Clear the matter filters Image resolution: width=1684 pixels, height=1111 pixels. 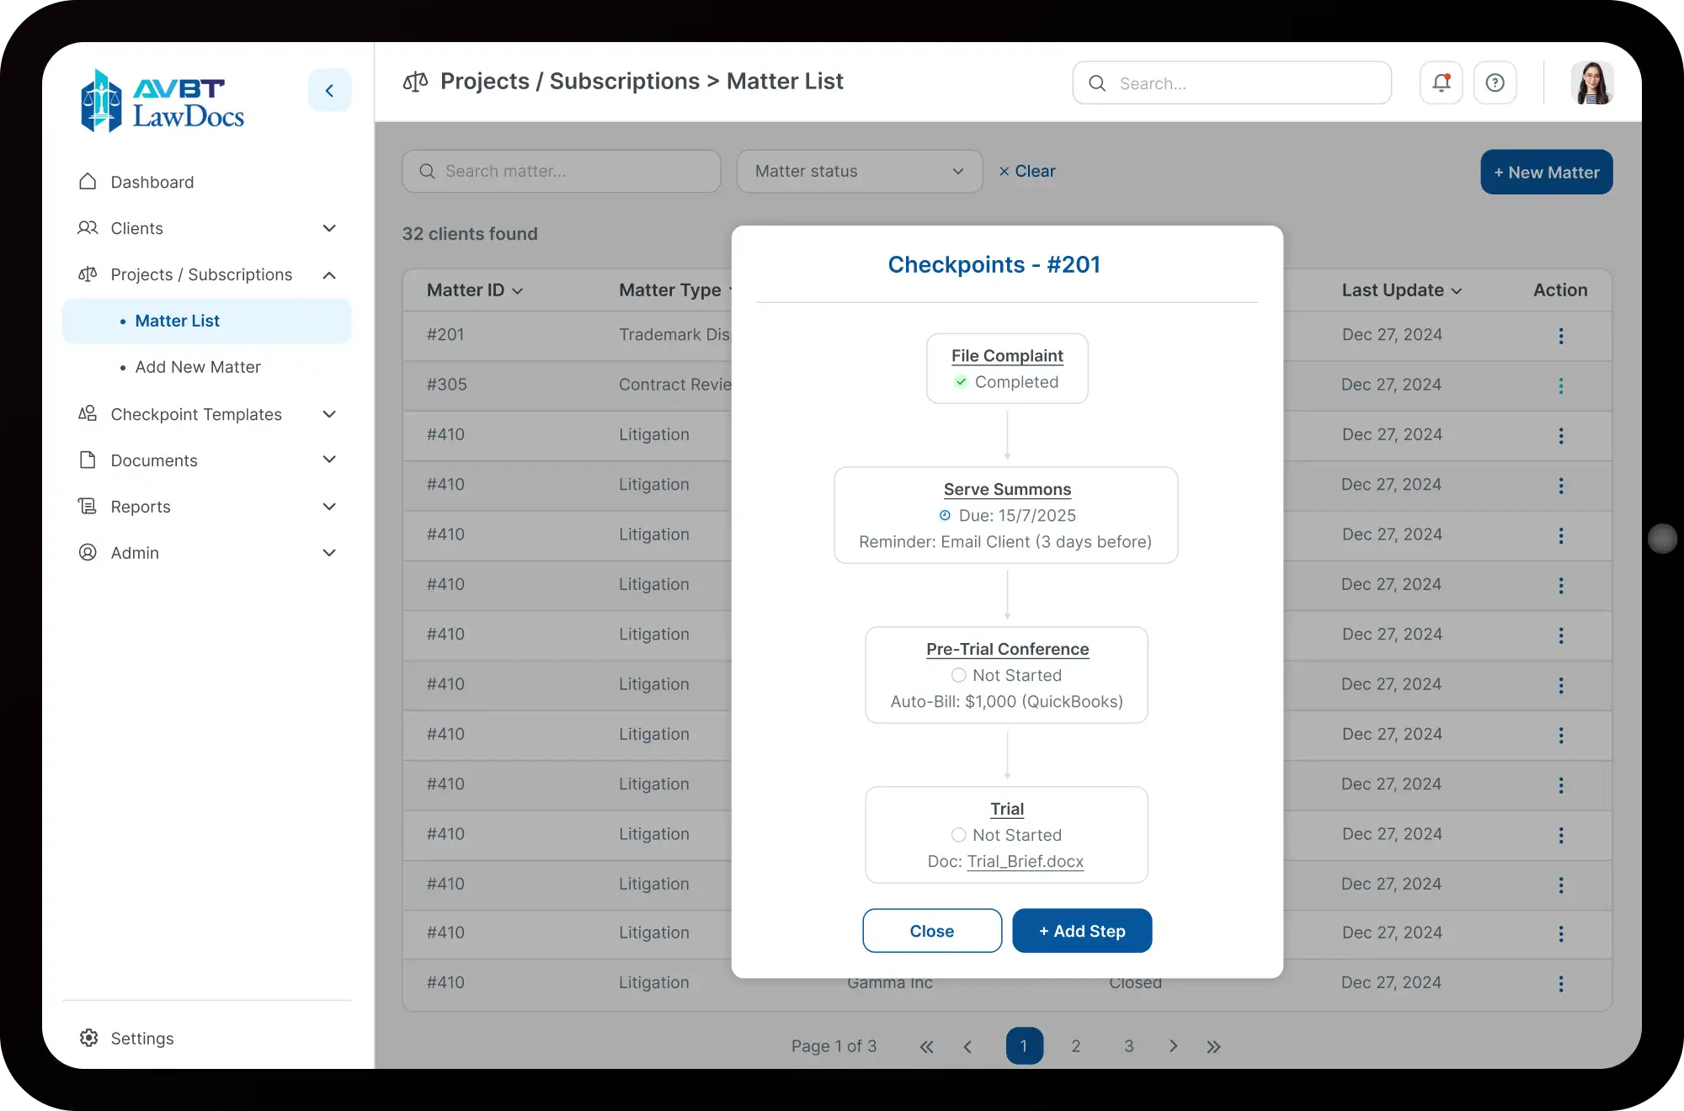[1026, 171]
